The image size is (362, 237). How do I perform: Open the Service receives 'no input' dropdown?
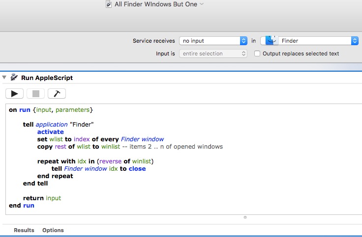pos(213,41)
